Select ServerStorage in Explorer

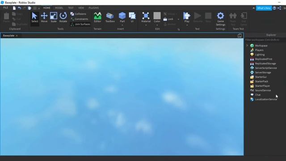[x=263, y=72]
